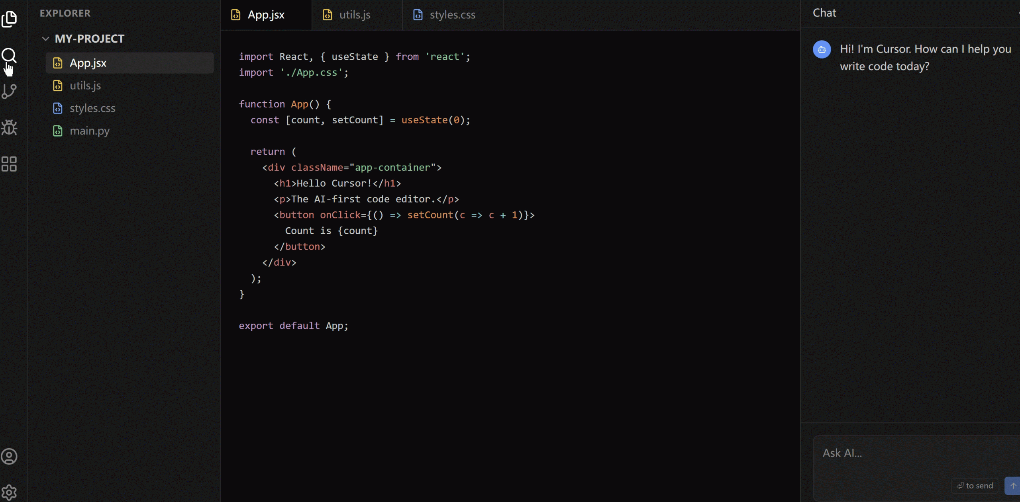Open the Search magnifier icon in sidebar
Image resolution: width=1020 pixels, height=502 pixels.
(x=9, y=55)
